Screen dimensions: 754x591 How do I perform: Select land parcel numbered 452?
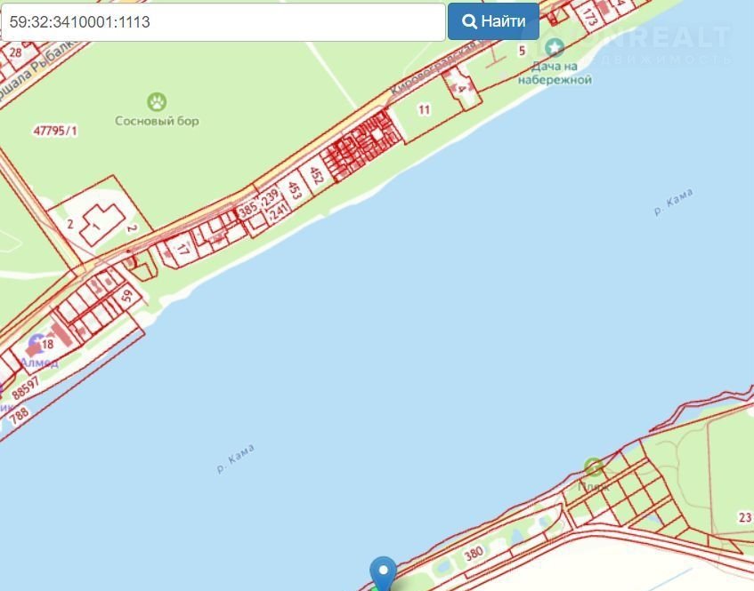coord(316,176)
